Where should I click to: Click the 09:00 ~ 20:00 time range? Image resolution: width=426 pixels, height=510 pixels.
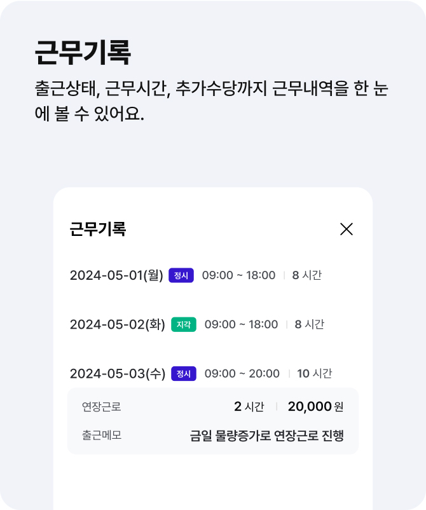pyautogui.click(x=242, y=373)
